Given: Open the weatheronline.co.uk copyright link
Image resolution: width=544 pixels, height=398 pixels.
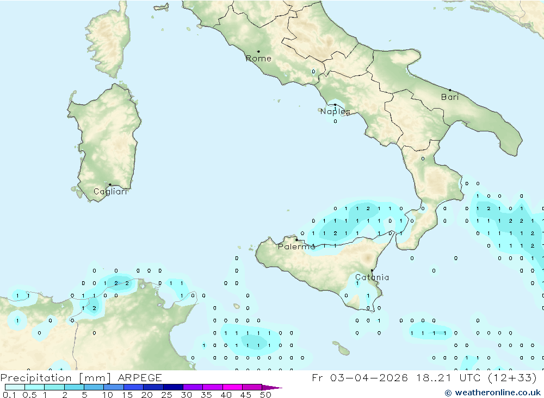Looking at the screenshot, I should pos(493,393).
